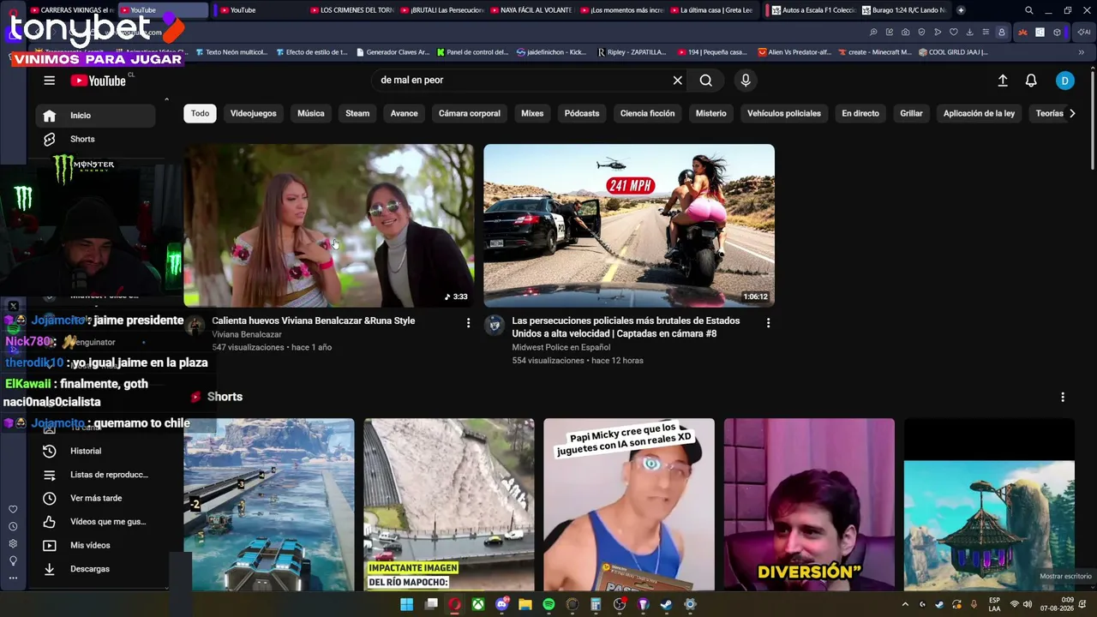Viewport: 1097px width, 617px height.
Task: Select the En directo chip
Action: [860, 113]
